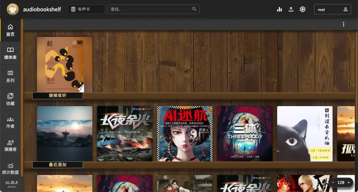Expand the 有声书 library selector dropdown

click(86, 9)
